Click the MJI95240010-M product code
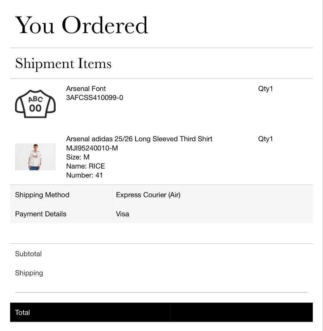 point(92,148)
